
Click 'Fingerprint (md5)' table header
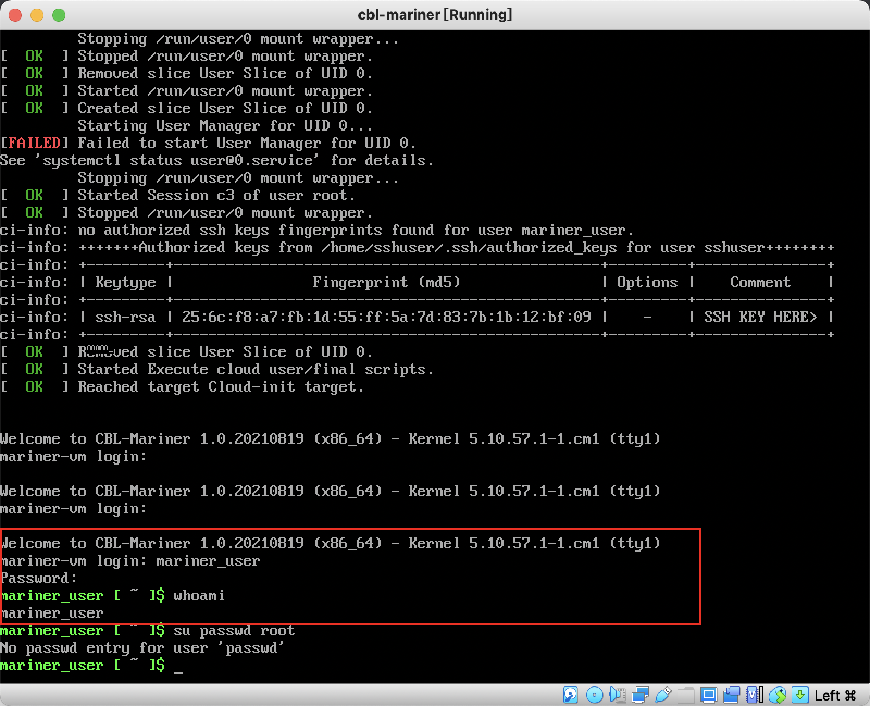[386, 282]
